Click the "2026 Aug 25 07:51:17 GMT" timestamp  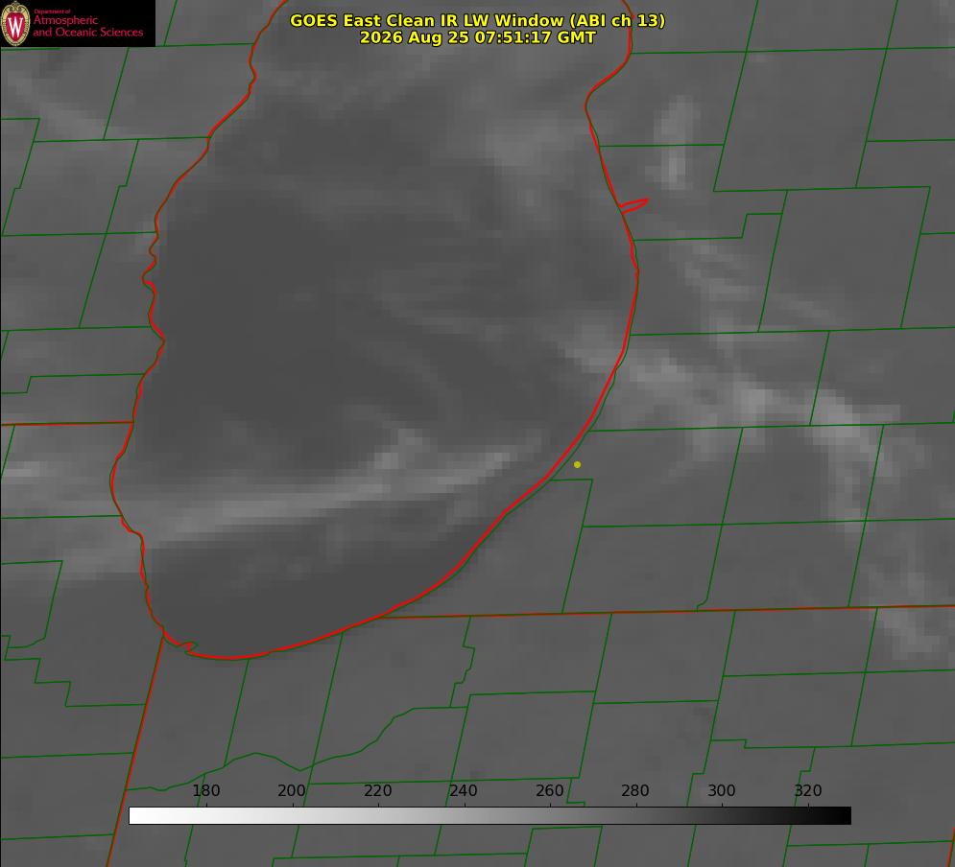(478, 37)
